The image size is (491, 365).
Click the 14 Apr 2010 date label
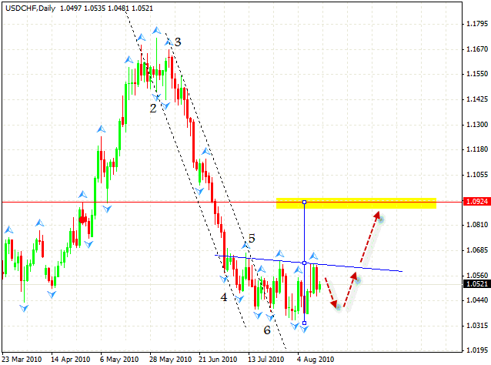click(x=71, y=359)
